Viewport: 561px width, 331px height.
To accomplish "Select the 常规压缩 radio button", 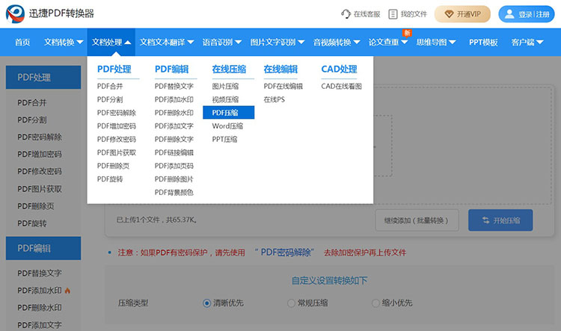I will point(291,303).
